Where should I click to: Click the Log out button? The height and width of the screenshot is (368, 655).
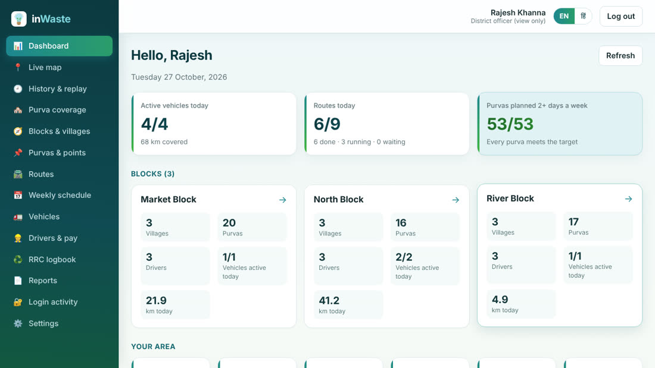(x=620, y=16)
